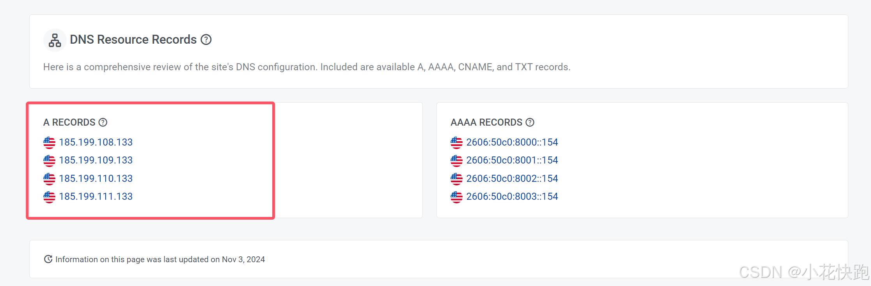The height and width of the screenshot is (286, 871).
Task: Click the last updated Nov 3, 2024 text
Action: (160, 259)
